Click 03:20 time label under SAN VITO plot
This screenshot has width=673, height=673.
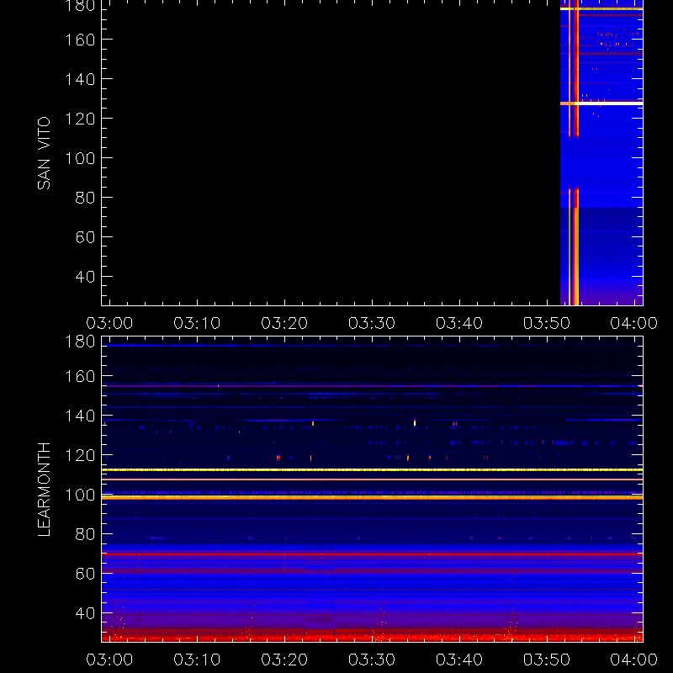[x=284, y=323]
